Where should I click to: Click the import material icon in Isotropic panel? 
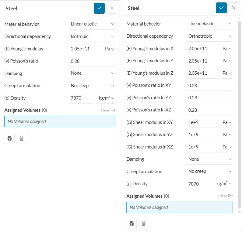(9, 138)
